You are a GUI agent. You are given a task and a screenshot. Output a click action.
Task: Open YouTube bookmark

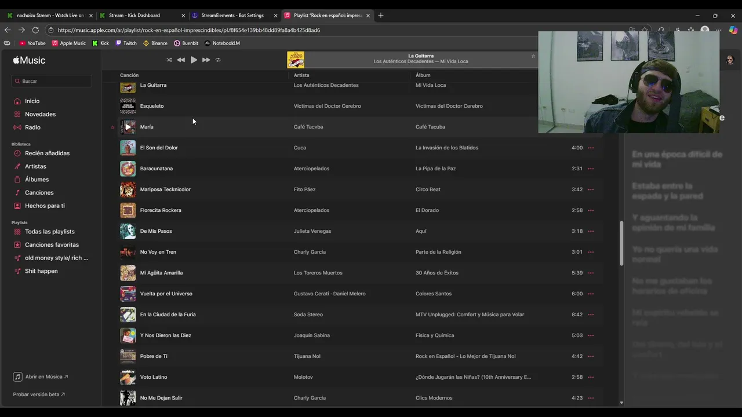(32, 43)
